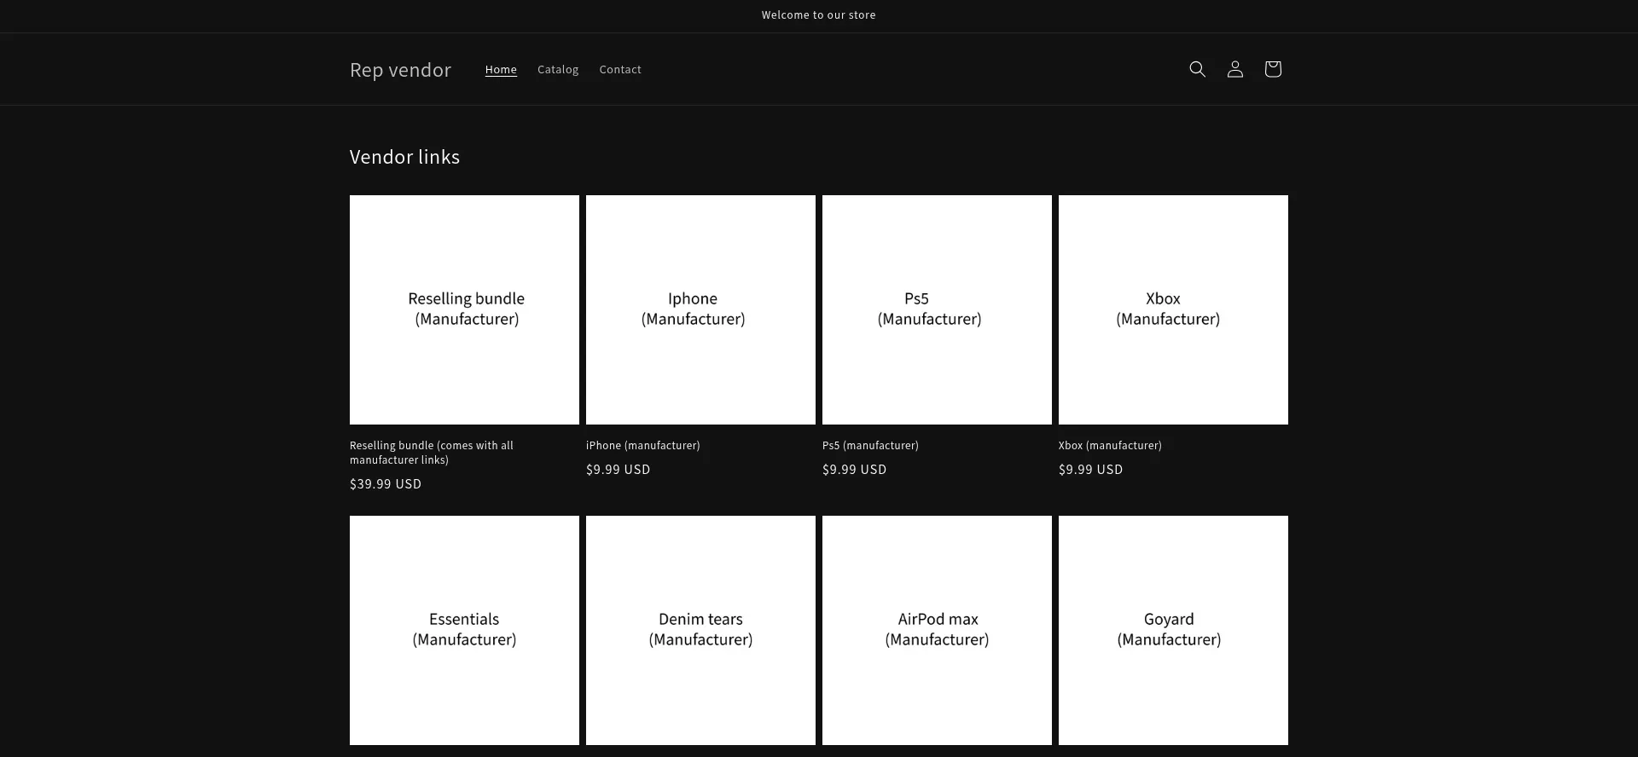Open the Catalog menu item

point(558,70)
